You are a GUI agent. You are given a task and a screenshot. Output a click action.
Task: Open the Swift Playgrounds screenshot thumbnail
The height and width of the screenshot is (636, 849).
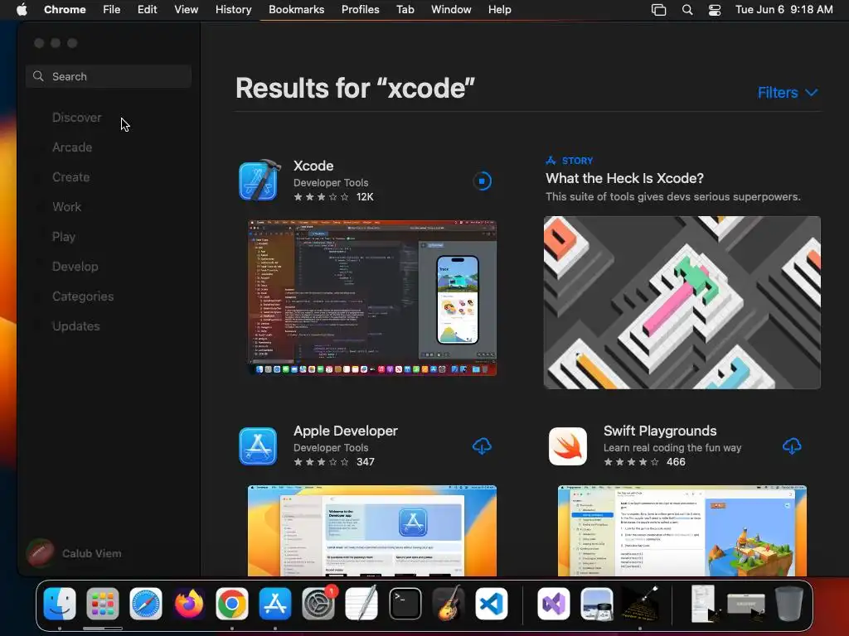click(682, 531)
